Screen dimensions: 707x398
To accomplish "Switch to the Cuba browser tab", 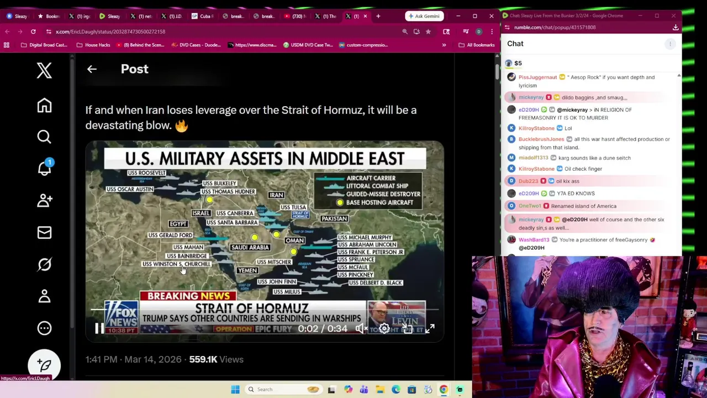I will click(203, 16).
